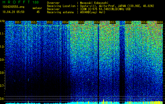Click the 0556 time marker
This screenshot has width=165, height=104.
[97, 22]
